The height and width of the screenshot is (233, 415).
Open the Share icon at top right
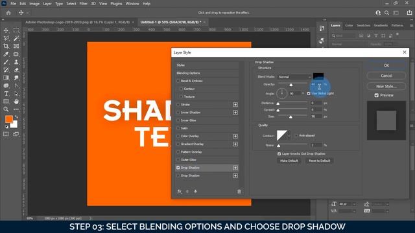pos(409,13)
